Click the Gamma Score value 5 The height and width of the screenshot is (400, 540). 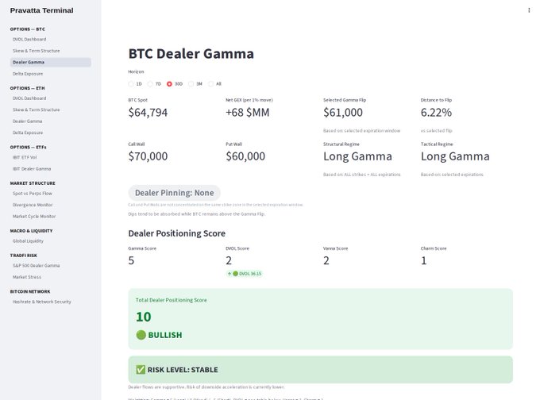(x=131, y=260)
